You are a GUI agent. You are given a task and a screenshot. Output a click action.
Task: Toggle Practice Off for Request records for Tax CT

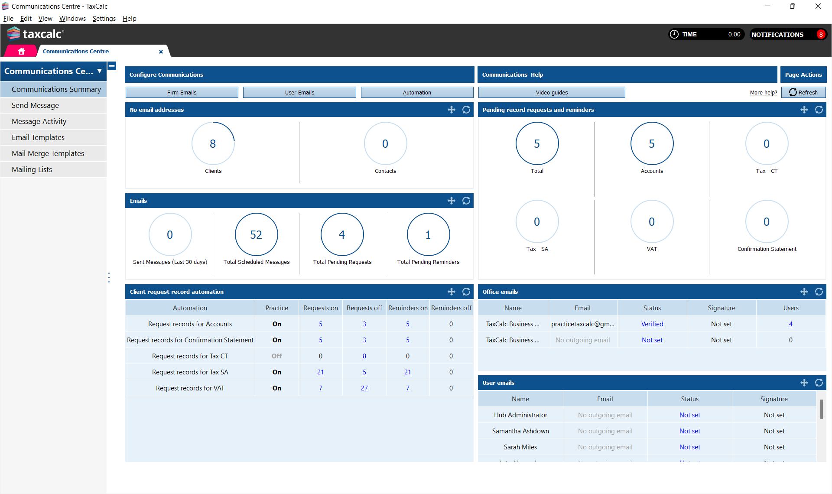coord(276,356)
